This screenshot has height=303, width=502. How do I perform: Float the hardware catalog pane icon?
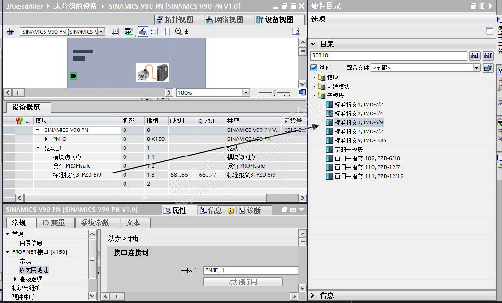coord(474,6)
